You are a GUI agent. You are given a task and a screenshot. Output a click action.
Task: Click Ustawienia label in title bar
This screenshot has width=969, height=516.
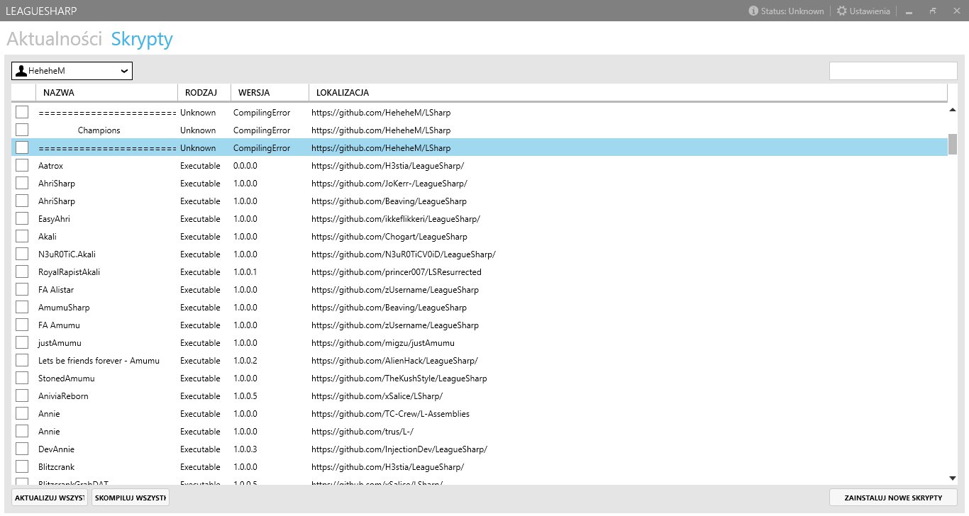click(x=870, y=11)
